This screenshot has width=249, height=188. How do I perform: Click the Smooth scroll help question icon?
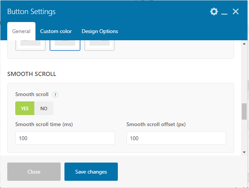coord(55,95)
